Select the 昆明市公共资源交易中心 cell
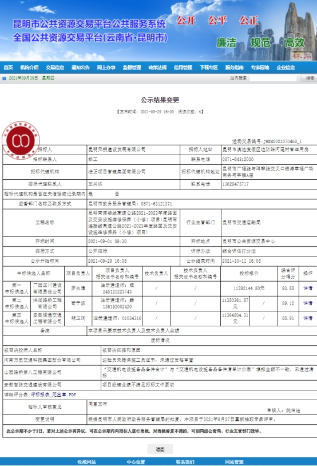Screen dimensions: 317x466 pos(269,242)
